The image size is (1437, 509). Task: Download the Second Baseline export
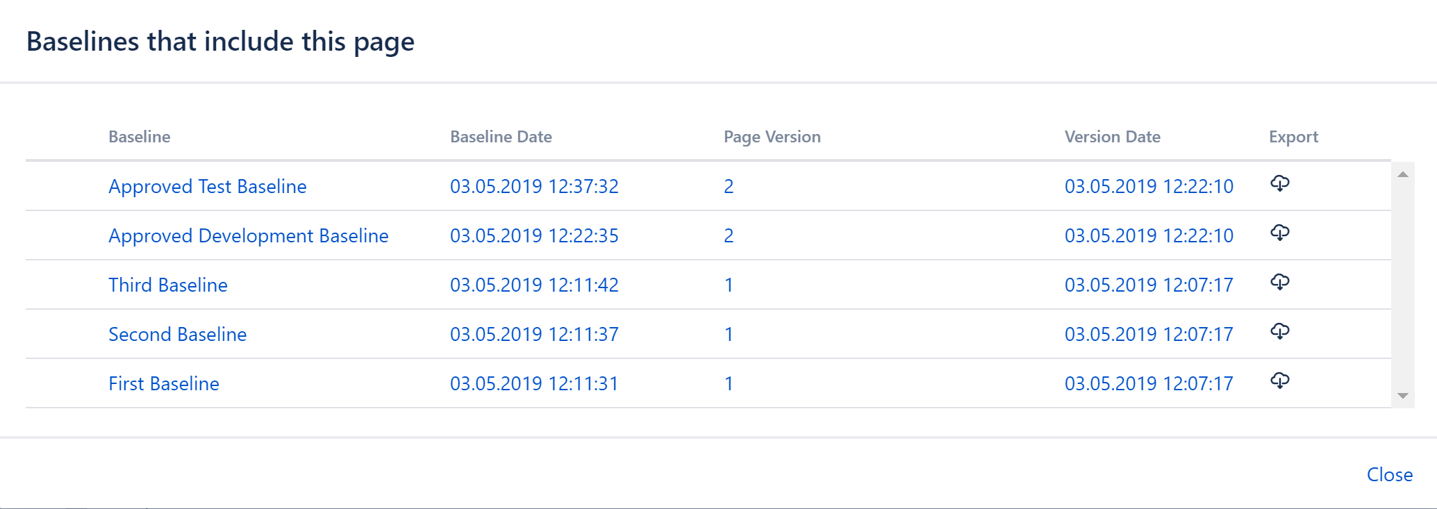point(1279,332)
